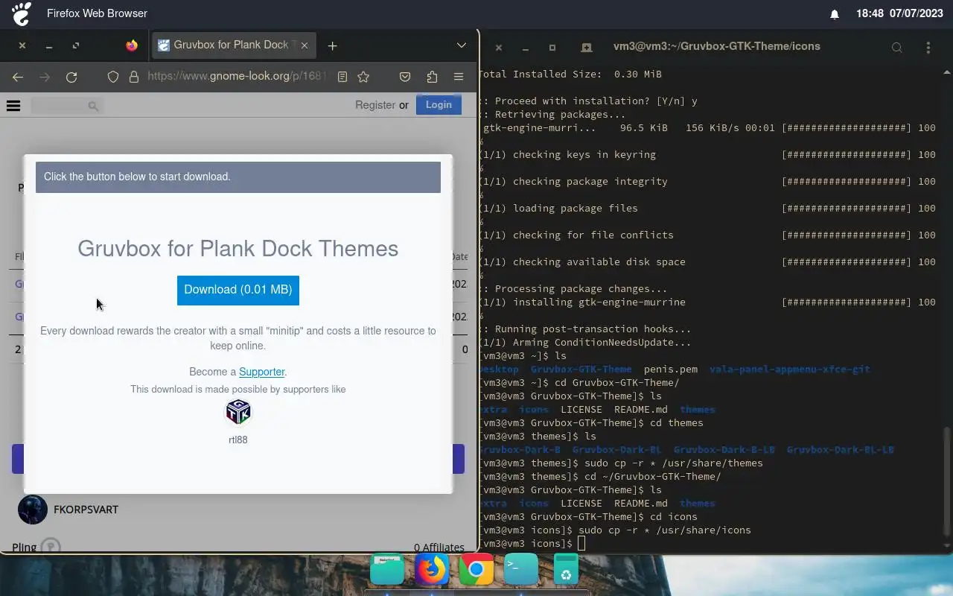This screenshot has width=953, height=596.
Task: Click Firefox icon in dock
Action: 432,570
